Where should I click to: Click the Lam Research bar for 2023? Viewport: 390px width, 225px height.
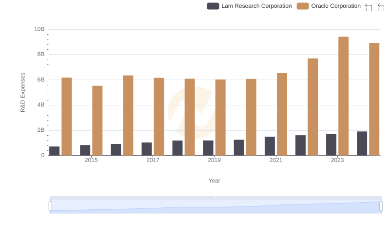tap(331, 144)
